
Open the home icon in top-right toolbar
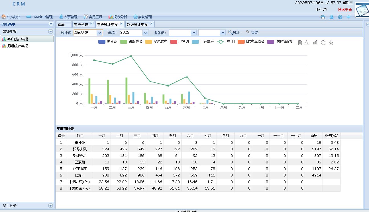323,17
